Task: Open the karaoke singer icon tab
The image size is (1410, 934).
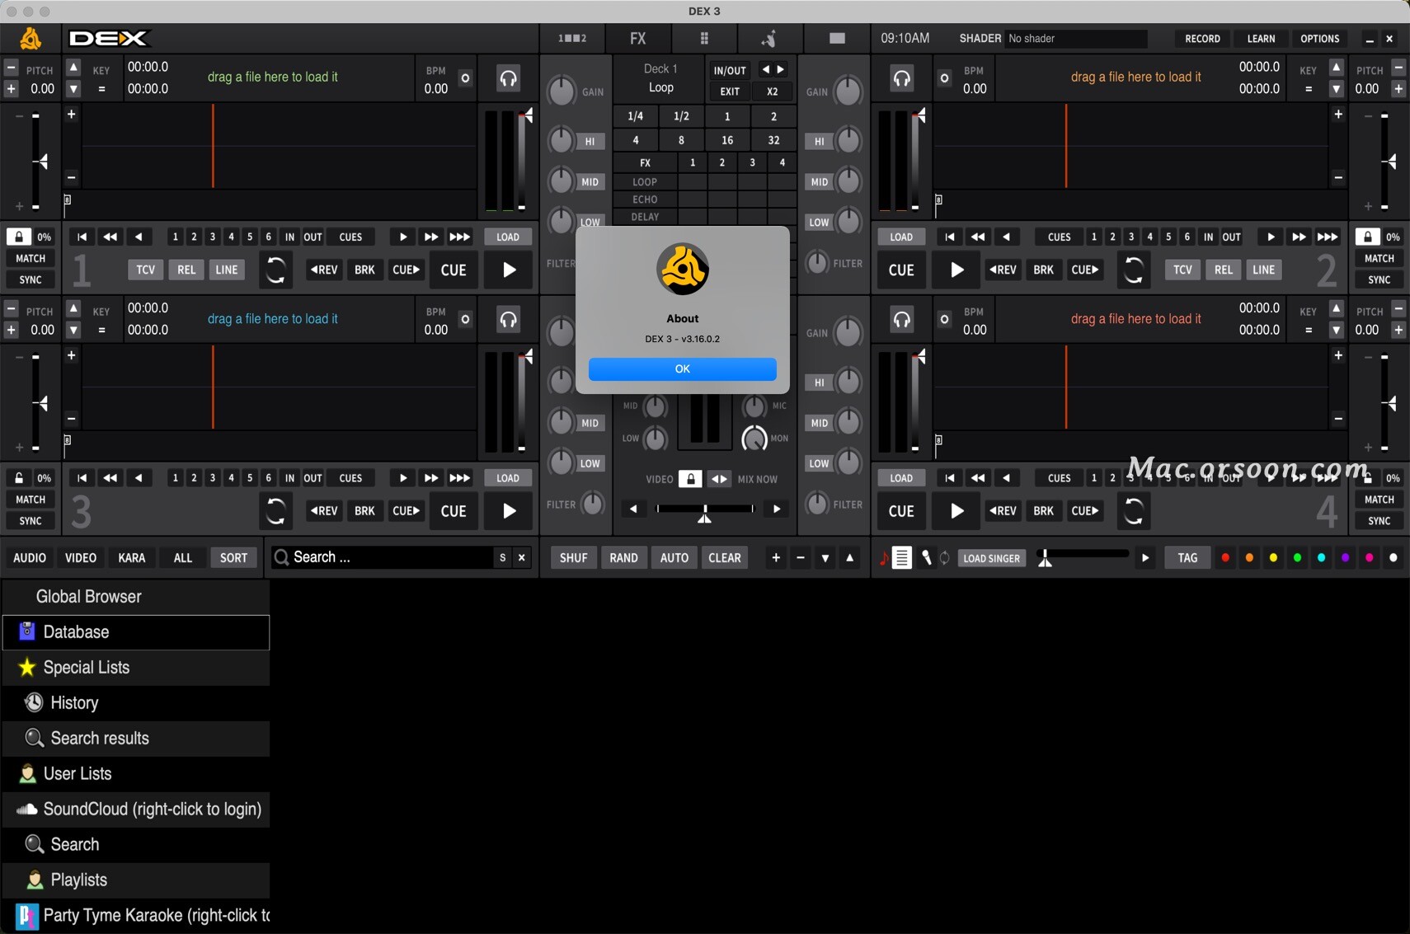Action: click(769, 38)
